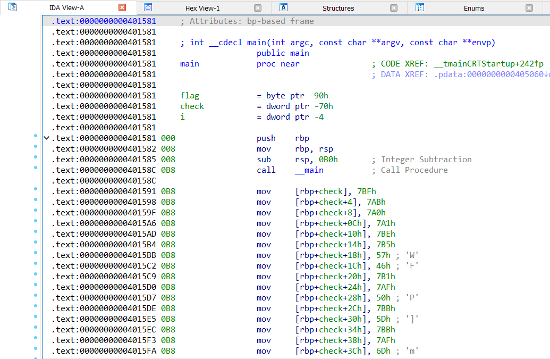The image size is (550, 359).
Task: Switch to the Enums tab
Action: click(x=473, y=8)
